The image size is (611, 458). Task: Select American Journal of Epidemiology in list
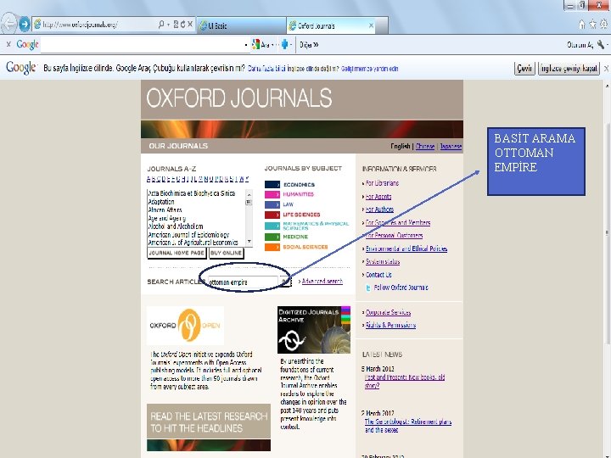(188, 234)
